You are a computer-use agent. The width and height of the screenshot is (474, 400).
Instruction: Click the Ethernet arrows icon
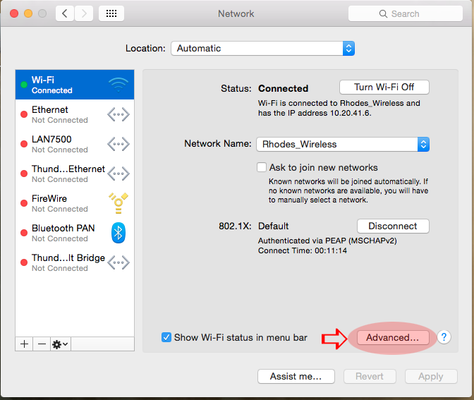tap(119, 114)
